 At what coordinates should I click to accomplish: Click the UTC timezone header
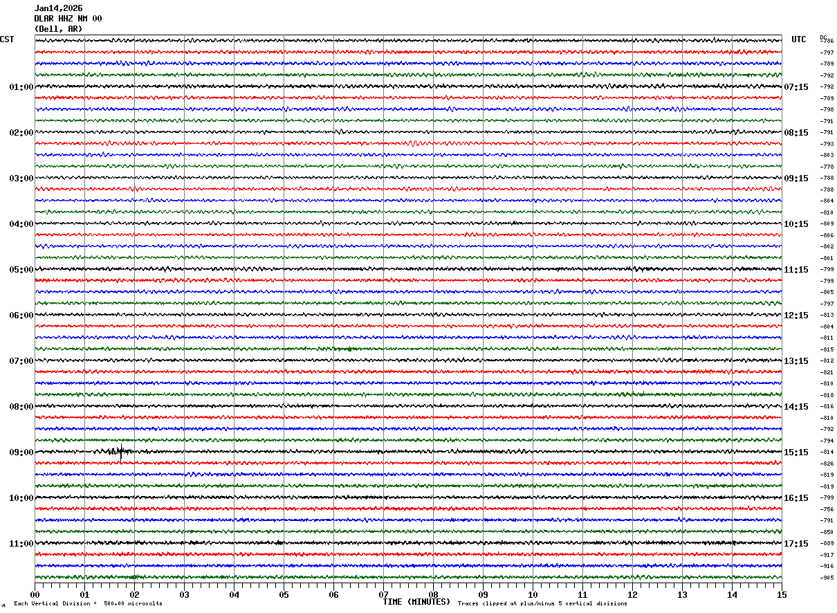pyautogui.click(x=799, y=39)
